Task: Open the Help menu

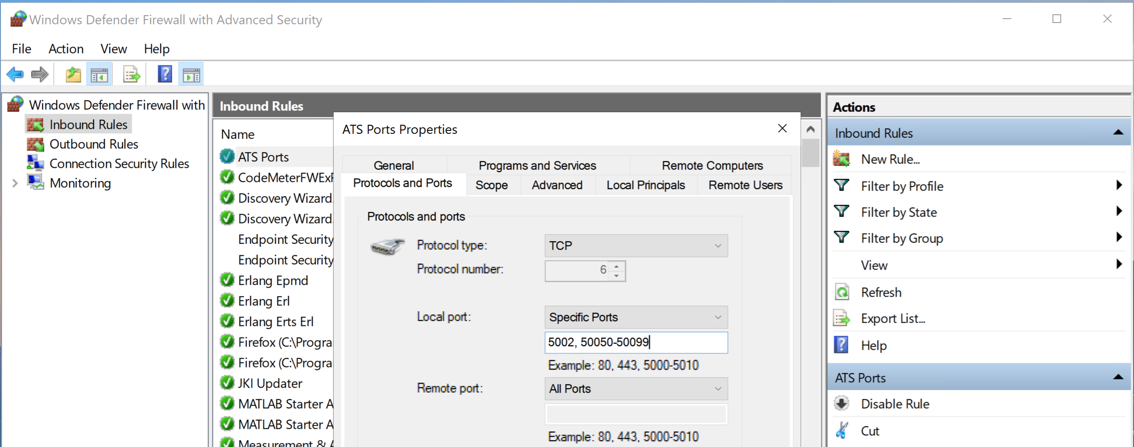Action: (x=157, y=49)
